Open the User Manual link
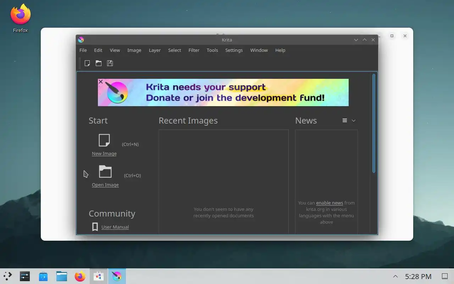The height and width of the screenshot is (284, 454). pos(115,227)
